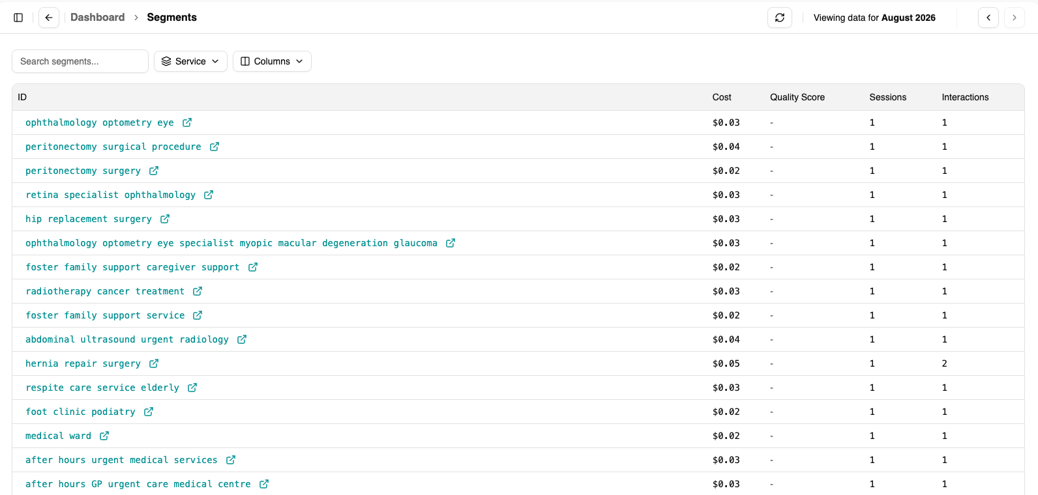The image size is (1038, 495).
Task: Open external link icon for peritonectomy surgery
Action: pos(154,171)
